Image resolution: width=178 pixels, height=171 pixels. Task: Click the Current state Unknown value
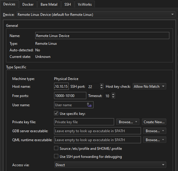click(43, 57)
